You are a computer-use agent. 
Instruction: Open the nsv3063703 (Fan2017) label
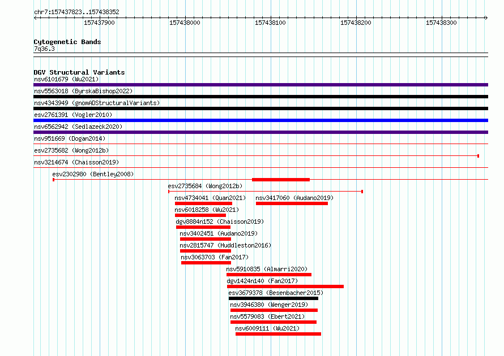pyautogui.click(x=215, y=257)
